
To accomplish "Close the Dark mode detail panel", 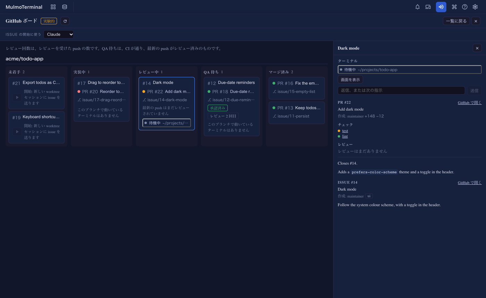I will (477, 48).
